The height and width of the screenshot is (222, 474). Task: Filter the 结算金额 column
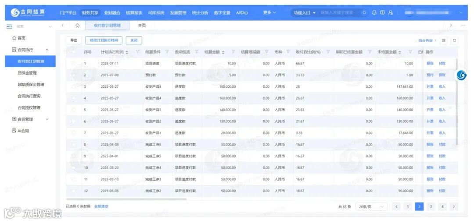233,52
